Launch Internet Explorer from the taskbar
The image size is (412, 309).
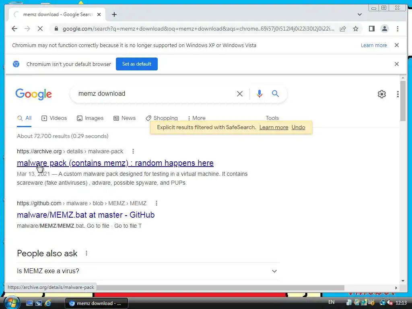point(48,303)
